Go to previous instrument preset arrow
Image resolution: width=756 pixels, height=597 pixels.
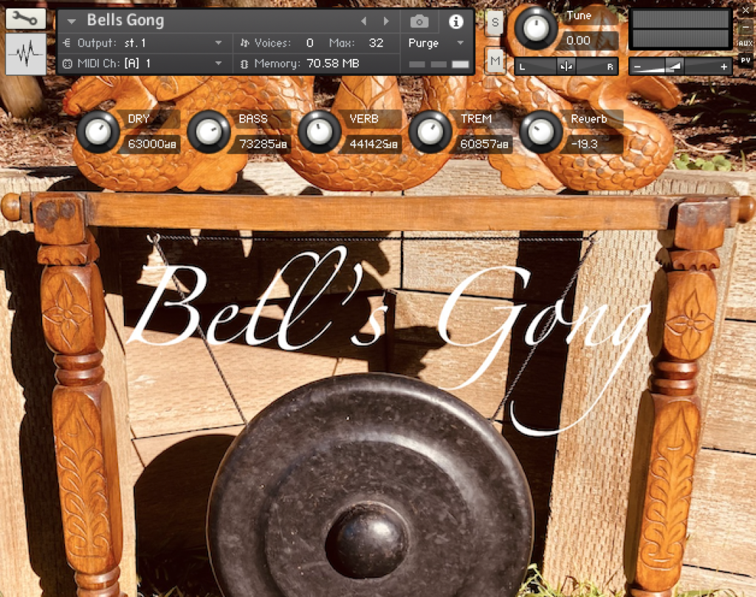coord(363,21)
